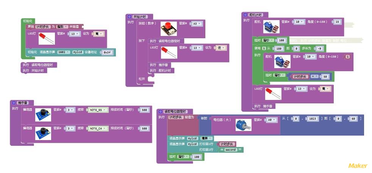372x173 pixels.
Task: Open the gear on 提示音 function block
Action: coord(14,103)
